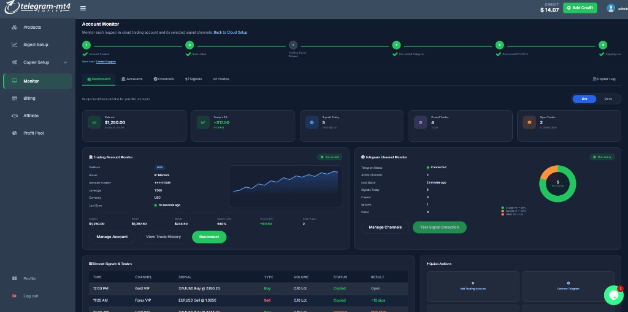Image resolution: width=628 pixels, height=312 pixels.
Task: Click the Test Signal Detection button
Action: point(439,228)
